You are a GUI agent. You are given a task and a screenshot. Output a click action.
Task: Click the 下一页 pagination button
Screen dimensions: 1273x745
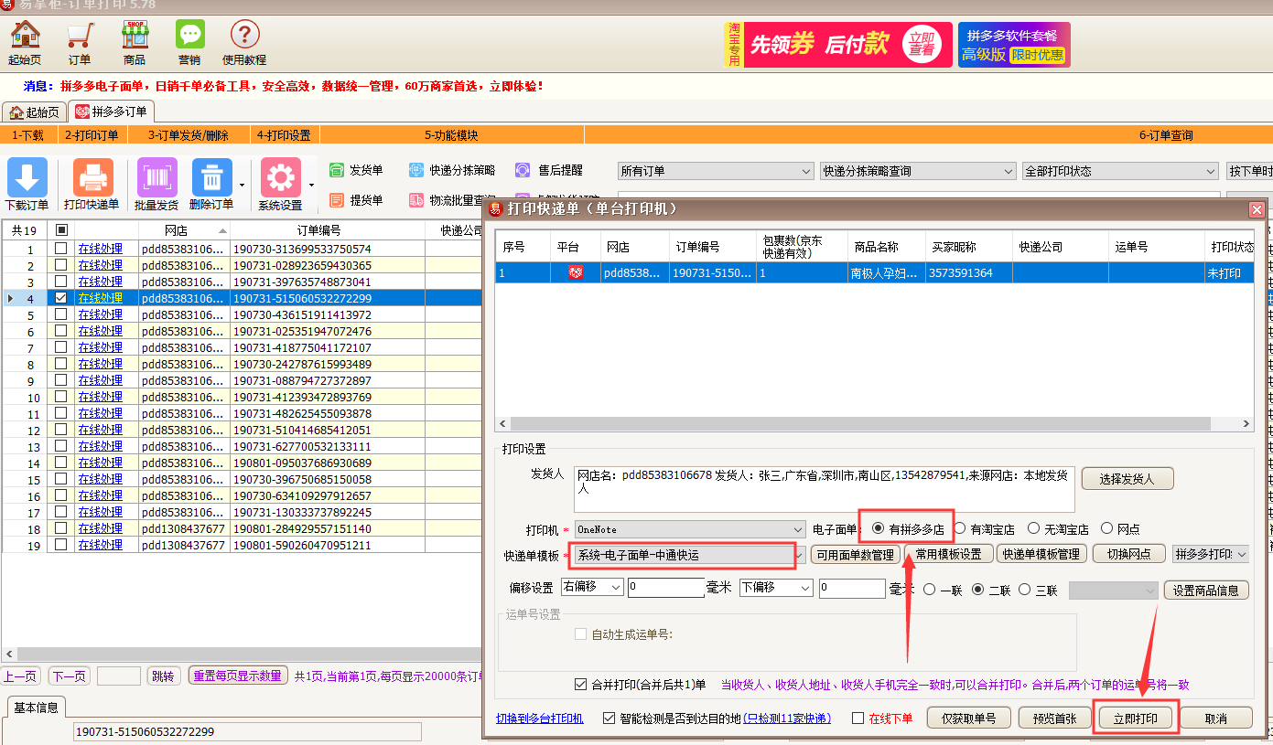pyautogui.click(x=69, y=676)
